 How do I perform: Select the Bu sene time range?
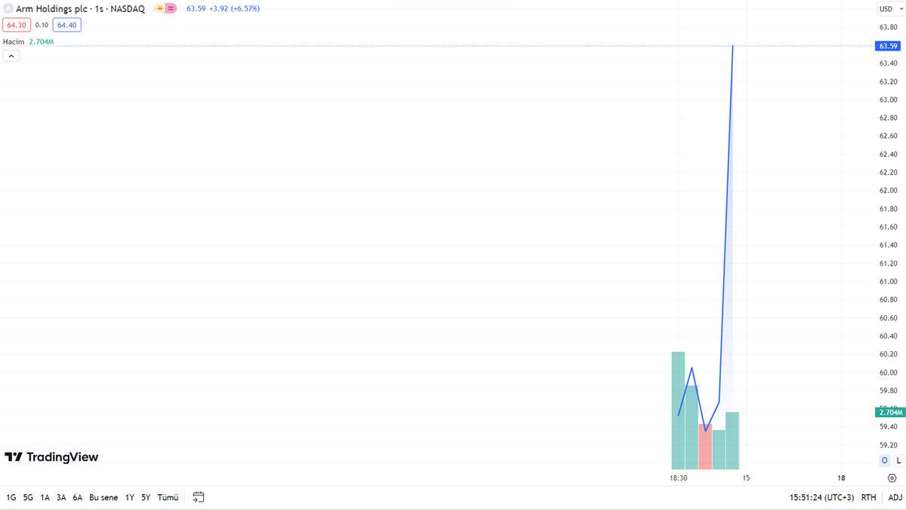coord(103,498)
